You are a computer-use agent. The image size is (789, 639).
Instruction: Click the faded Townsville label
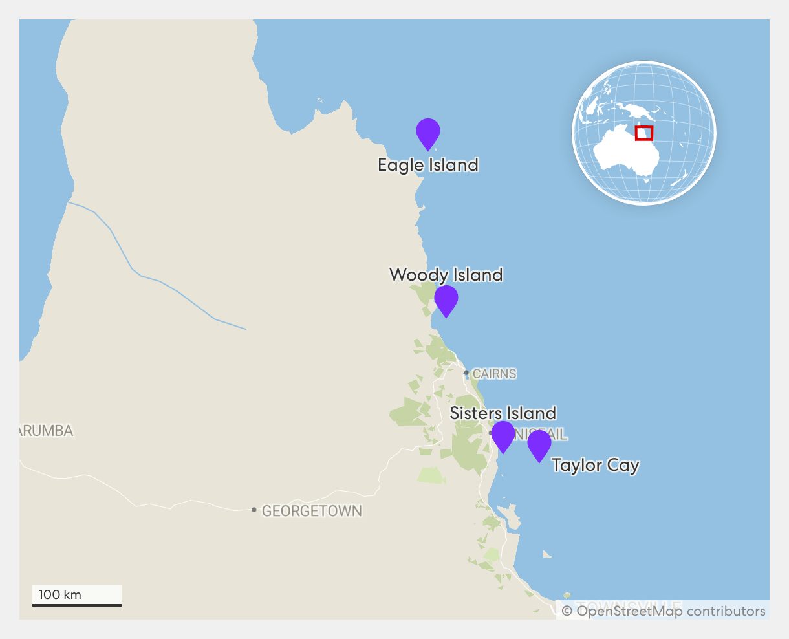(627, 605)
